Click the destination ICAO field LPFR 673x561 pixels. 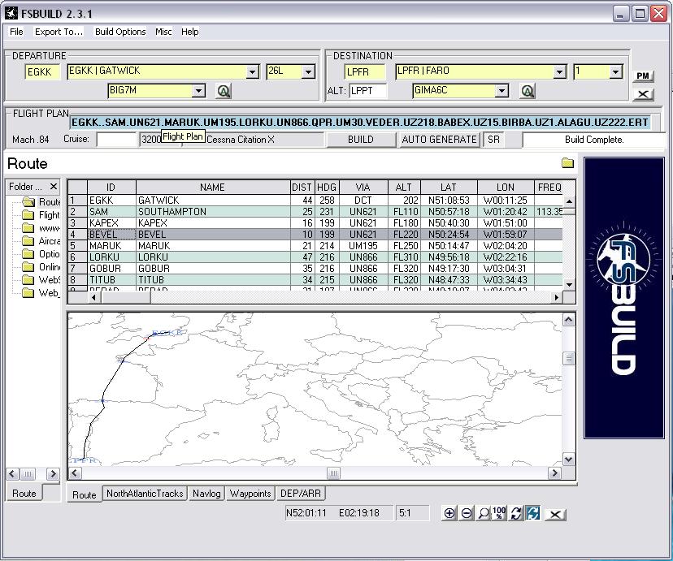[x=364, y=72]
